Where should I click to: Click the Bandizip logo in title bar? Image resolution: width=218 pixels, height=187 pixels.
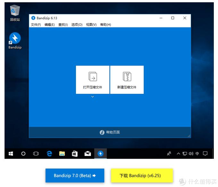[x=33, y=18]
